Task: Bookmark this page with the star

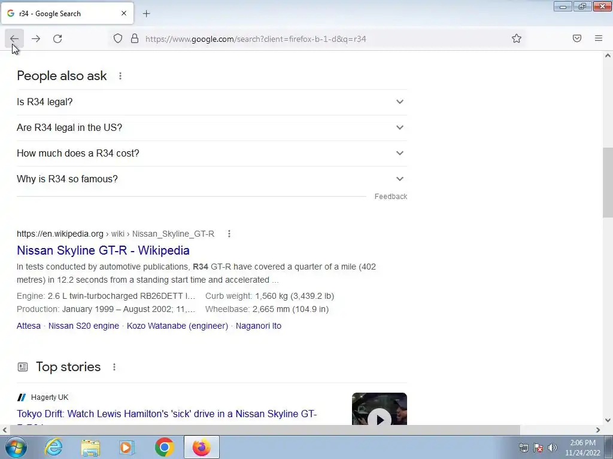Action: pyautogui.click(x=517, y=38)
